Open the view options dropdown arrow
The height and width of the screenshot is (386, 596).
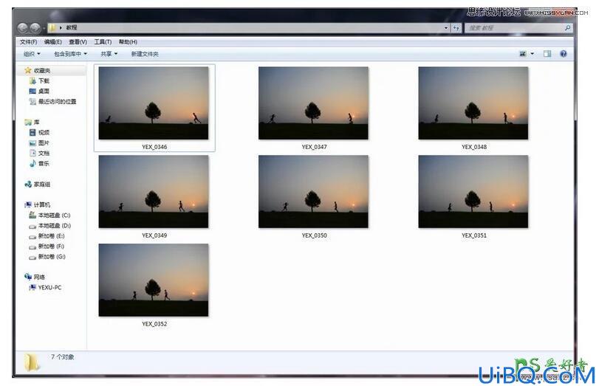tap(532, 54)
